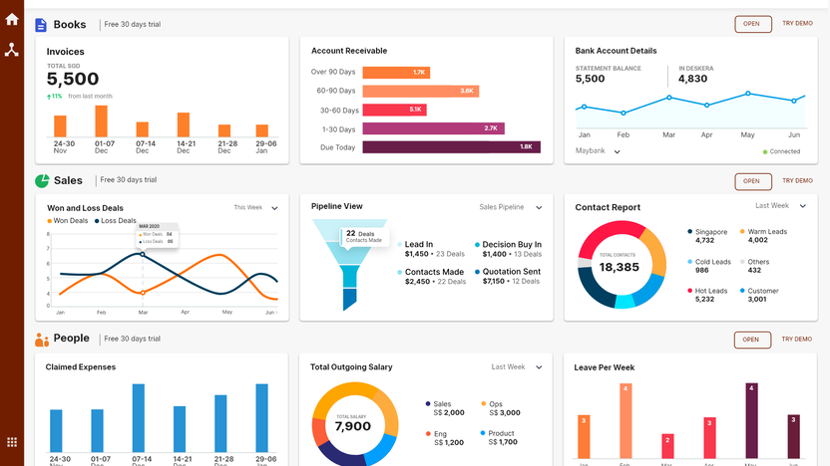
Task: Click the Books document icon
Action: (41, 25)
